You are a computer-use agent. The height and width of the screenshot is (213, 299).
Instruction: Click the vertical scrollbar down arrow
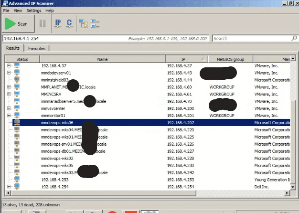pos(293,187)
